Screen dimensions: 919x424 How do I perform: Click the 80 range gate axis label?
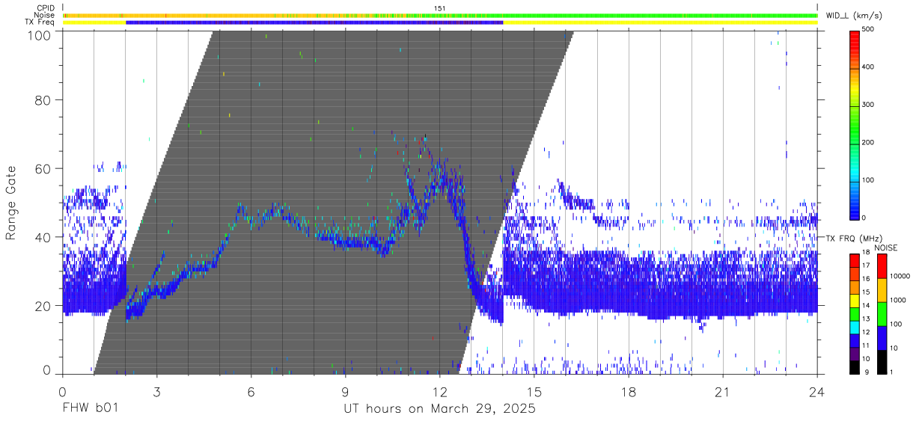(x=43, y=100)
